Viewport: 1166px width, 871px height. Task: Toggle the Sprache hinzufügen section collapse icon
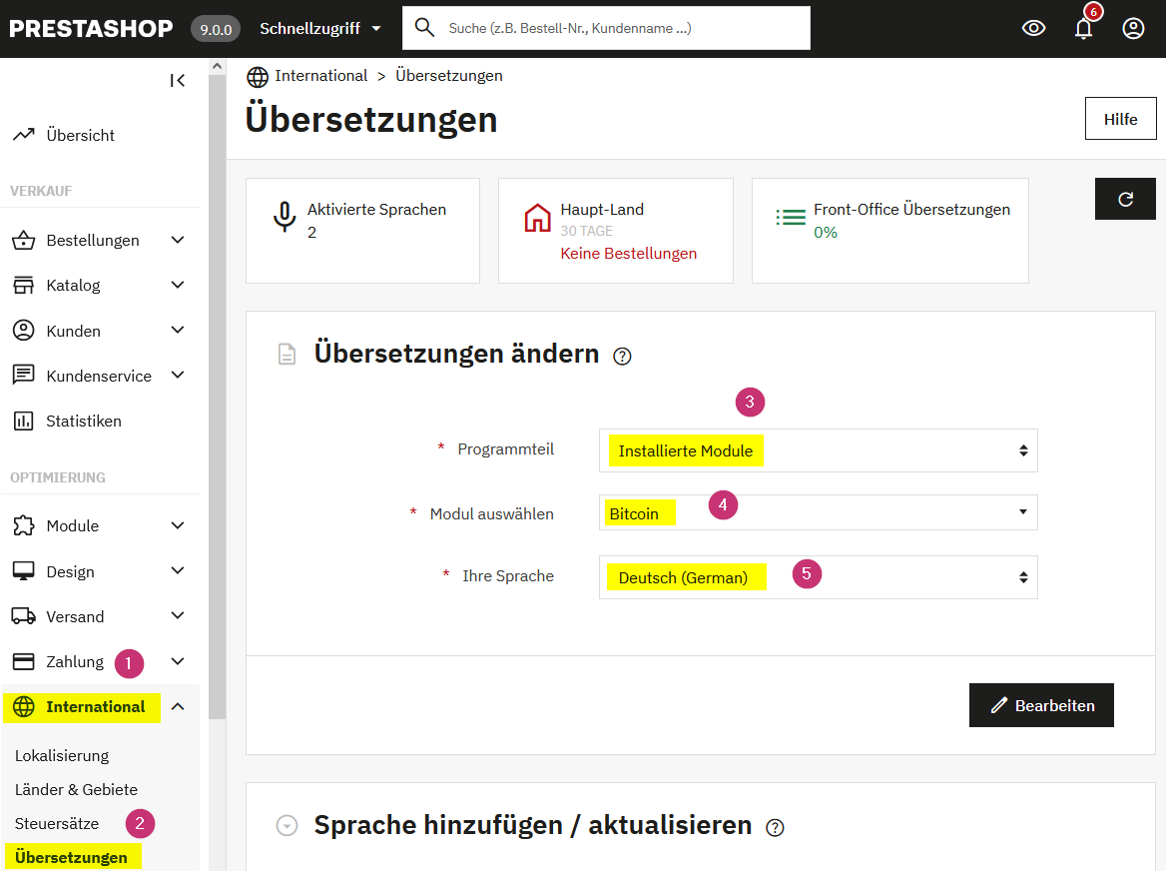pos(288,826)
